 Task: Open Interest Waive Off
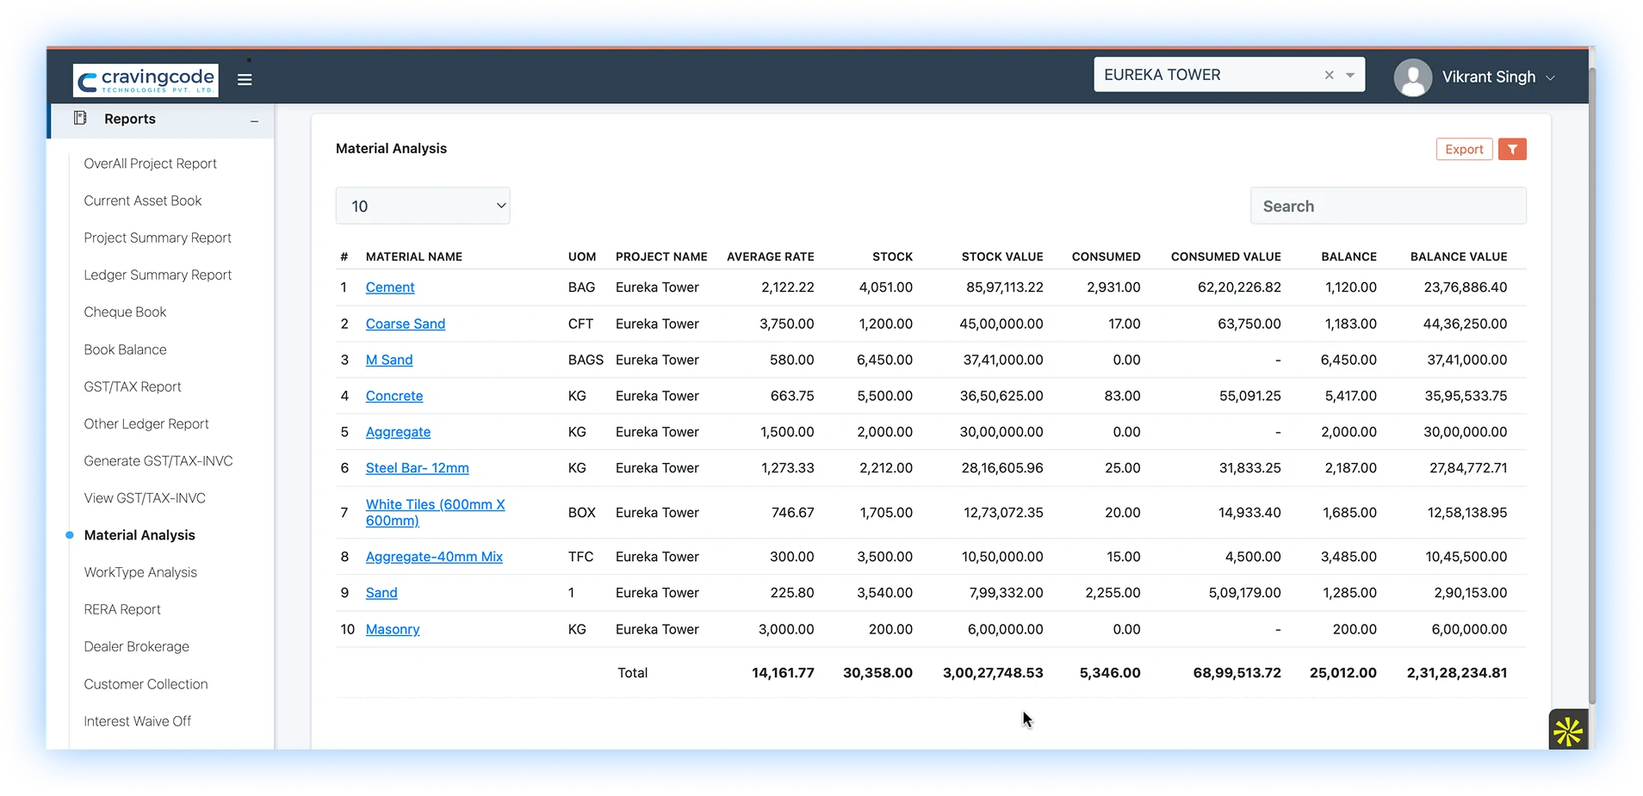(137, 721)
